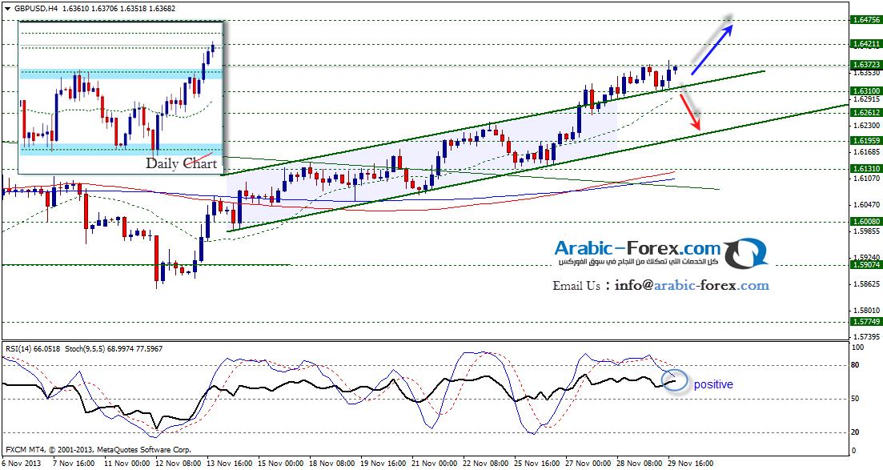Click the oscillator scale value 20
The height and width of the screenshot is (470, 883).
click(854, 432)
